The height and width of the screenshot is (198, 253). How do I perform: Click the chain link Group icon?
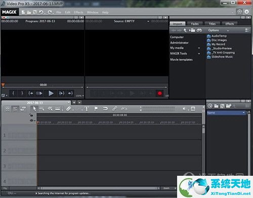(x=114, y=109)
